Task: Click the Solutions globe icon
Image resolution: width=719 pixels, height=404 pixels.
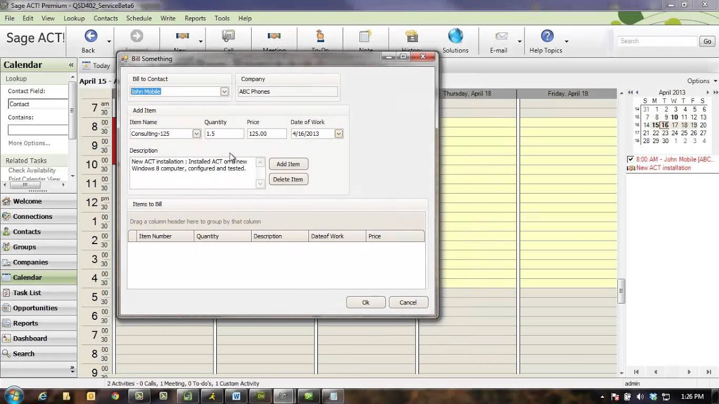Action: [456, 36]
